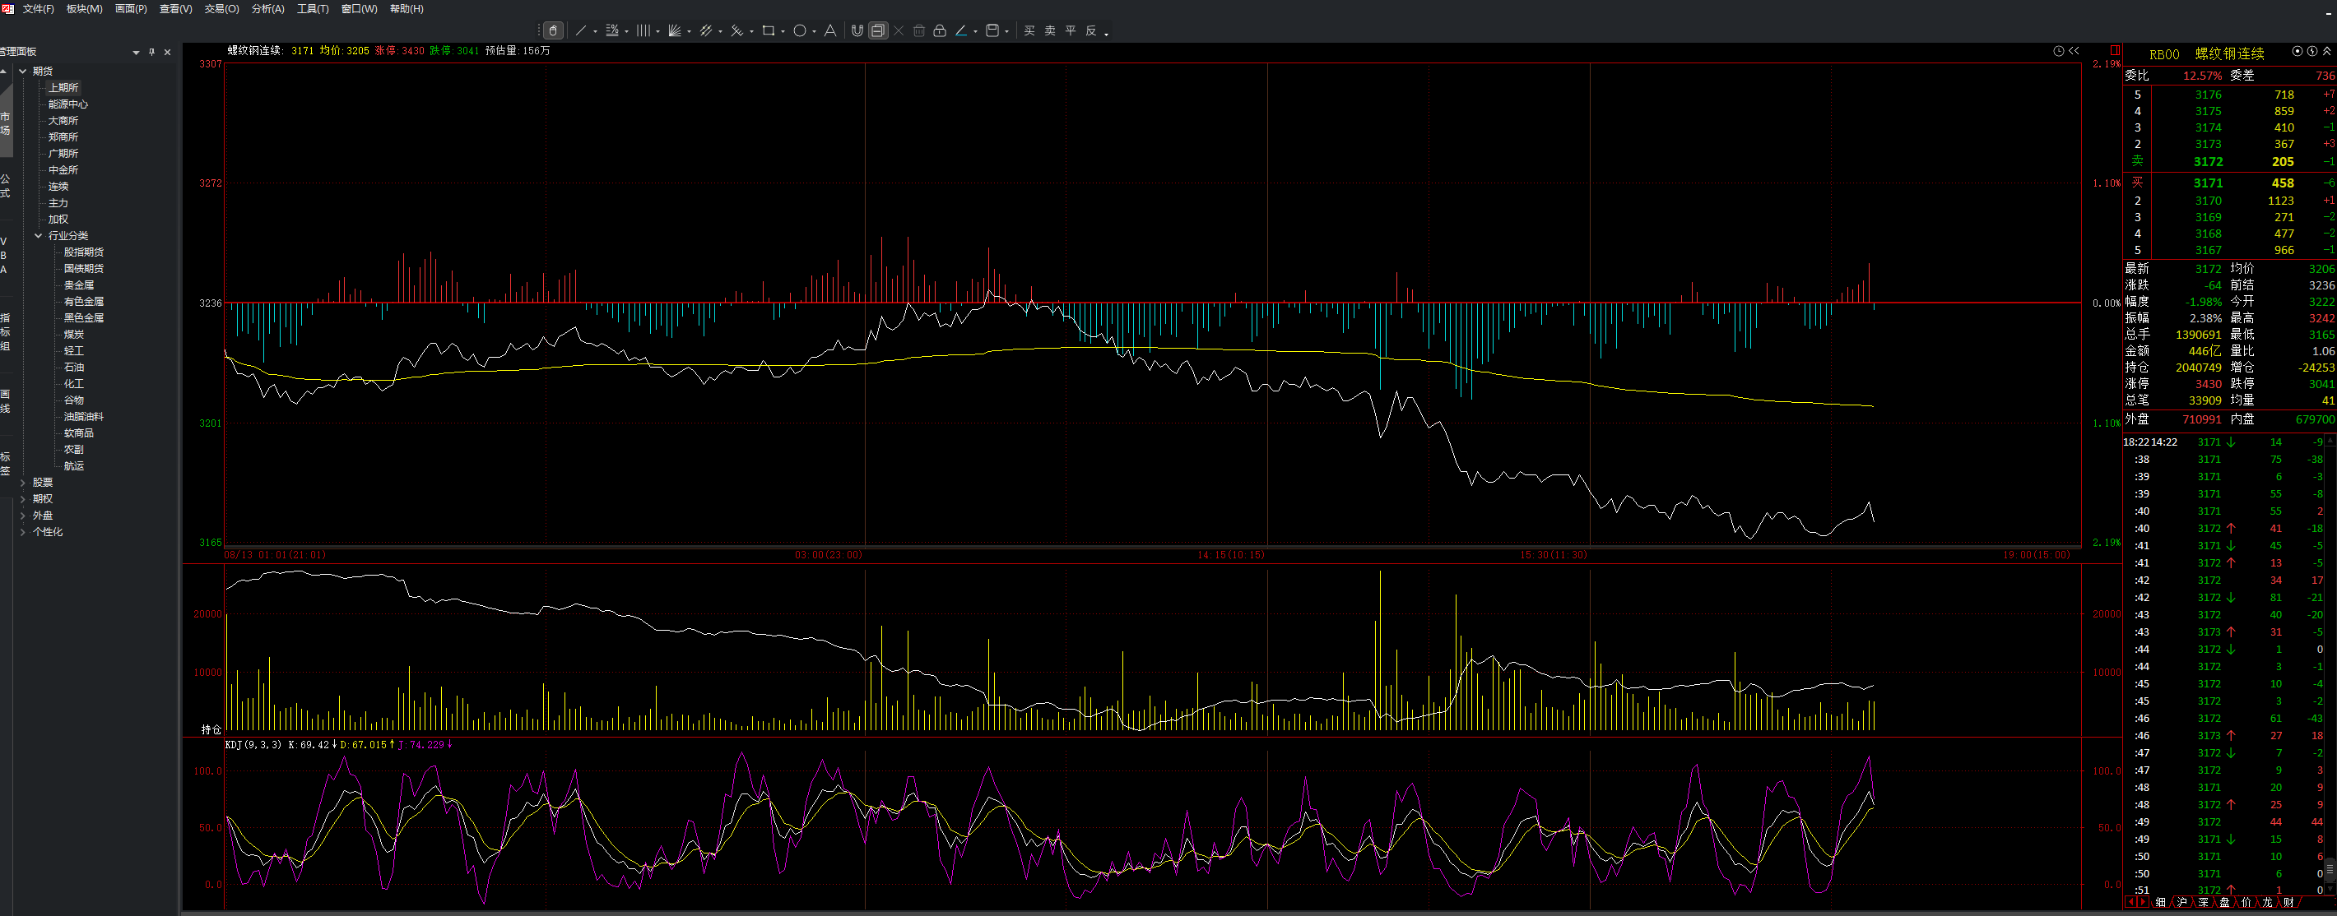Click the 买 (buy) toolbar button

pyautogui.click(x=1029, y=31)
